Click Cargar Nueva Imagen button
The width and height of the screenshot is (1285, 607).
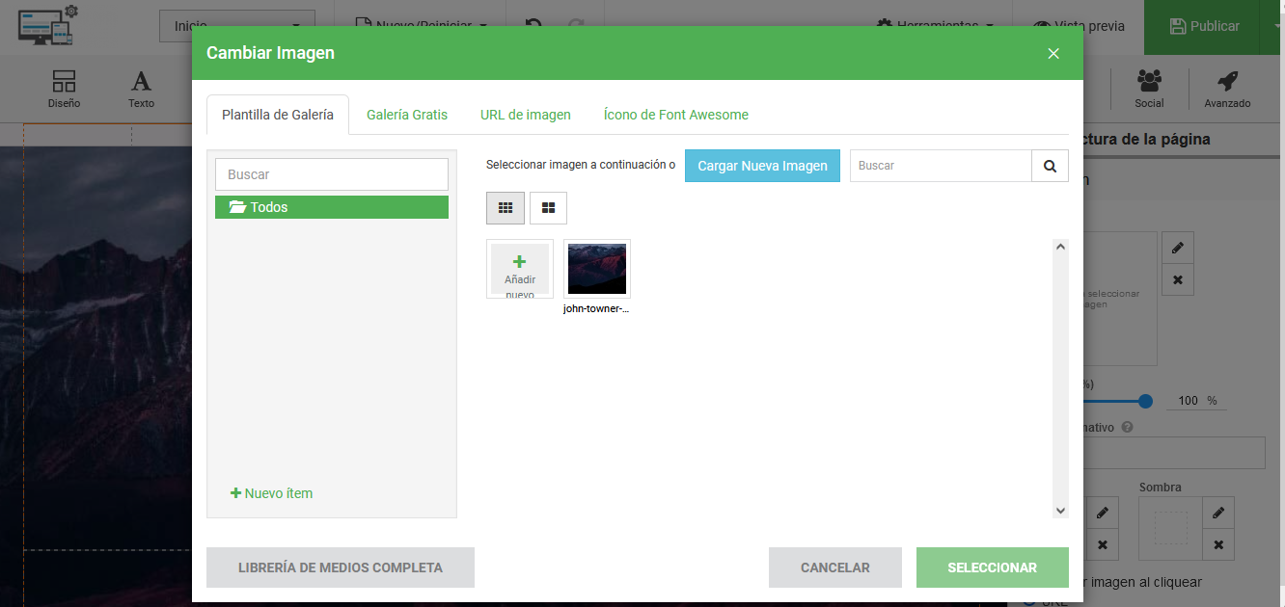[762, 166]
